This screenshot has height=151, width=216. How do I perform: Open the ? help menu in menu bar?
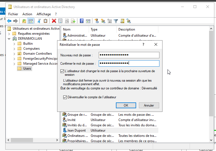[56, 14]
